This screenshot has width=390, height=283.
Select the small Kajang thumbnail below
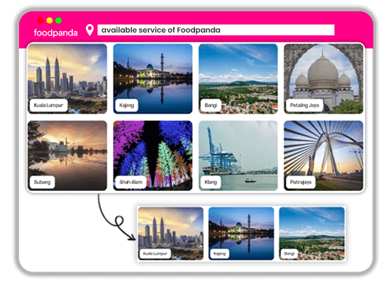click(241, 233)
